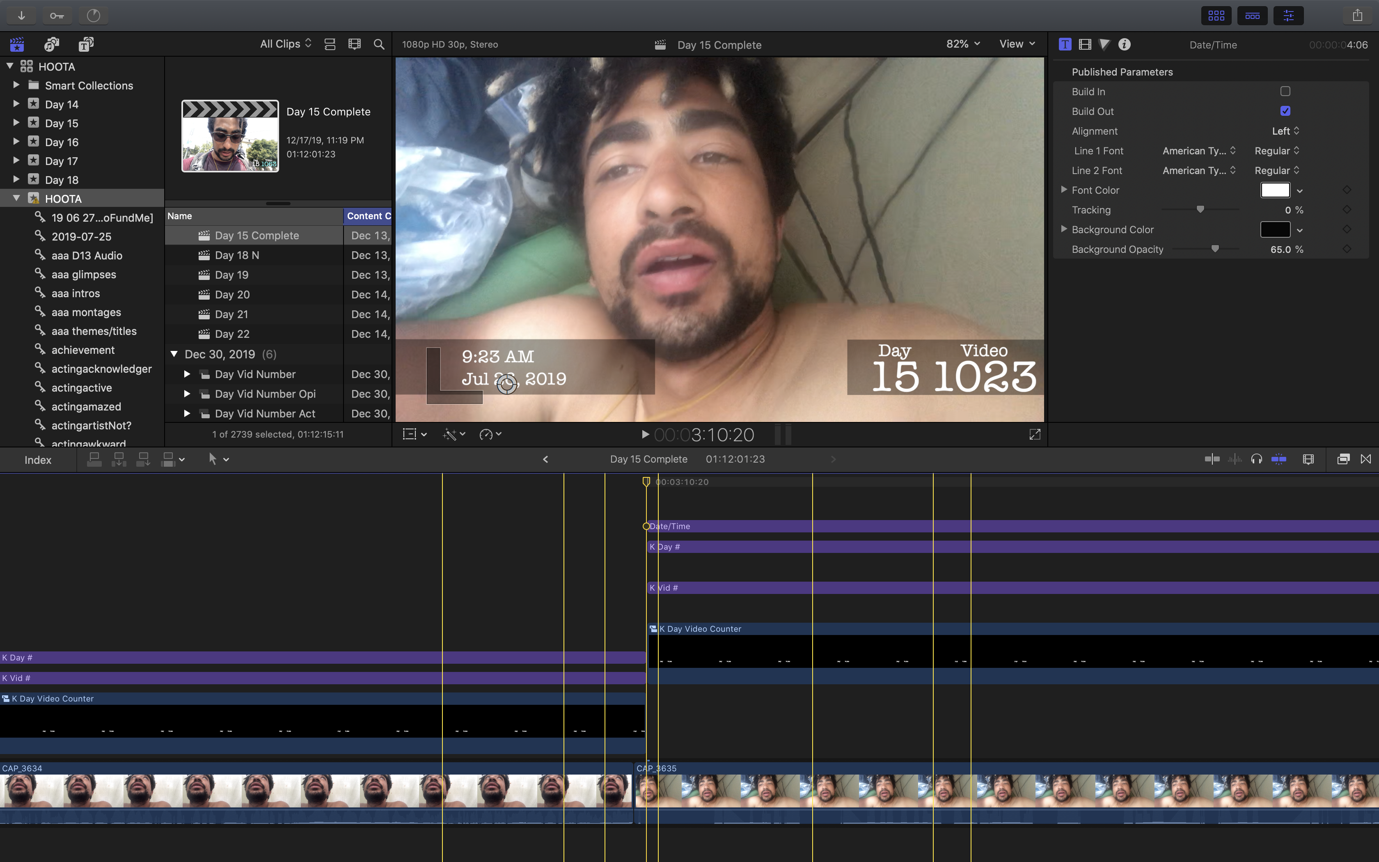Screen dimensions: 1379x862
Task: Toggle audio skimming headphones icon
Action: (x=1256, y=459)
